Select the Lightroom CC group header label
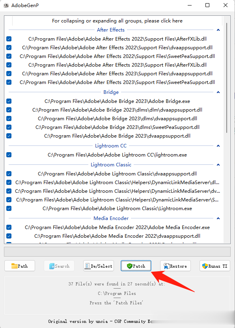This screenshot has width=235, height=328. [x=111, y=146]
